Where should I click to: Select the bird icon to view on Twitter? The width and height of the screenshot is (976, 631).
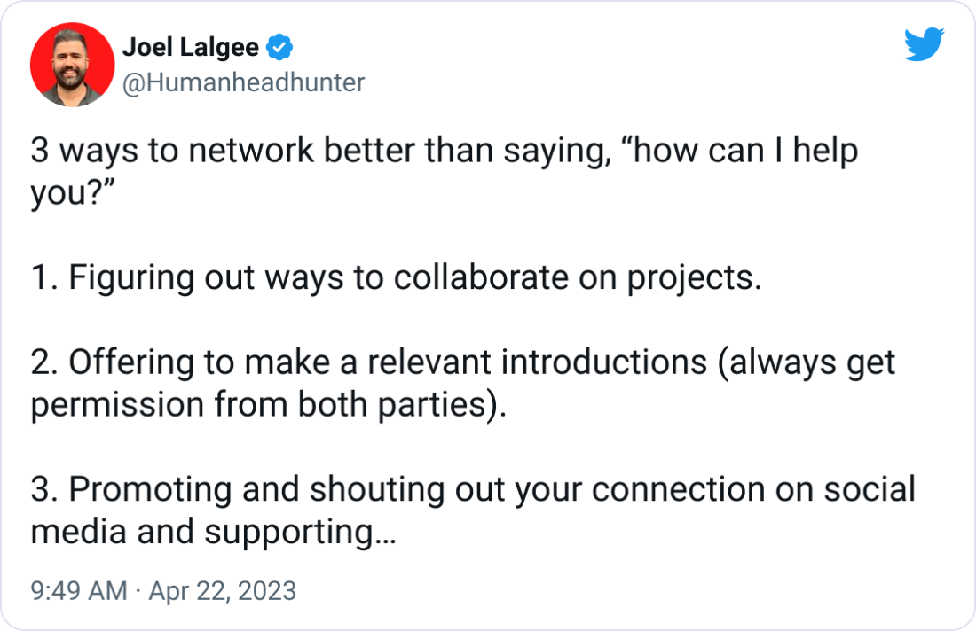(x=925, y=46)
